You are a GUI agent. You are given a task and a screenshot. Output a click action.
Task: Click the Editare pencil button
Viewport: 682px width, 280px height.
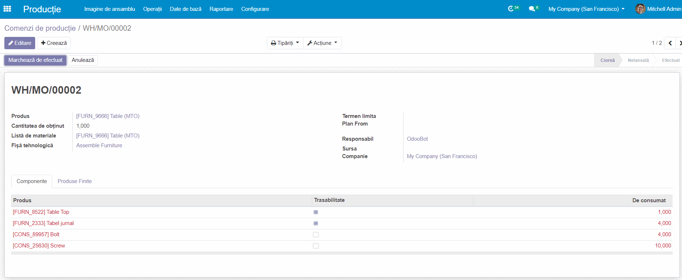point(20,43)
